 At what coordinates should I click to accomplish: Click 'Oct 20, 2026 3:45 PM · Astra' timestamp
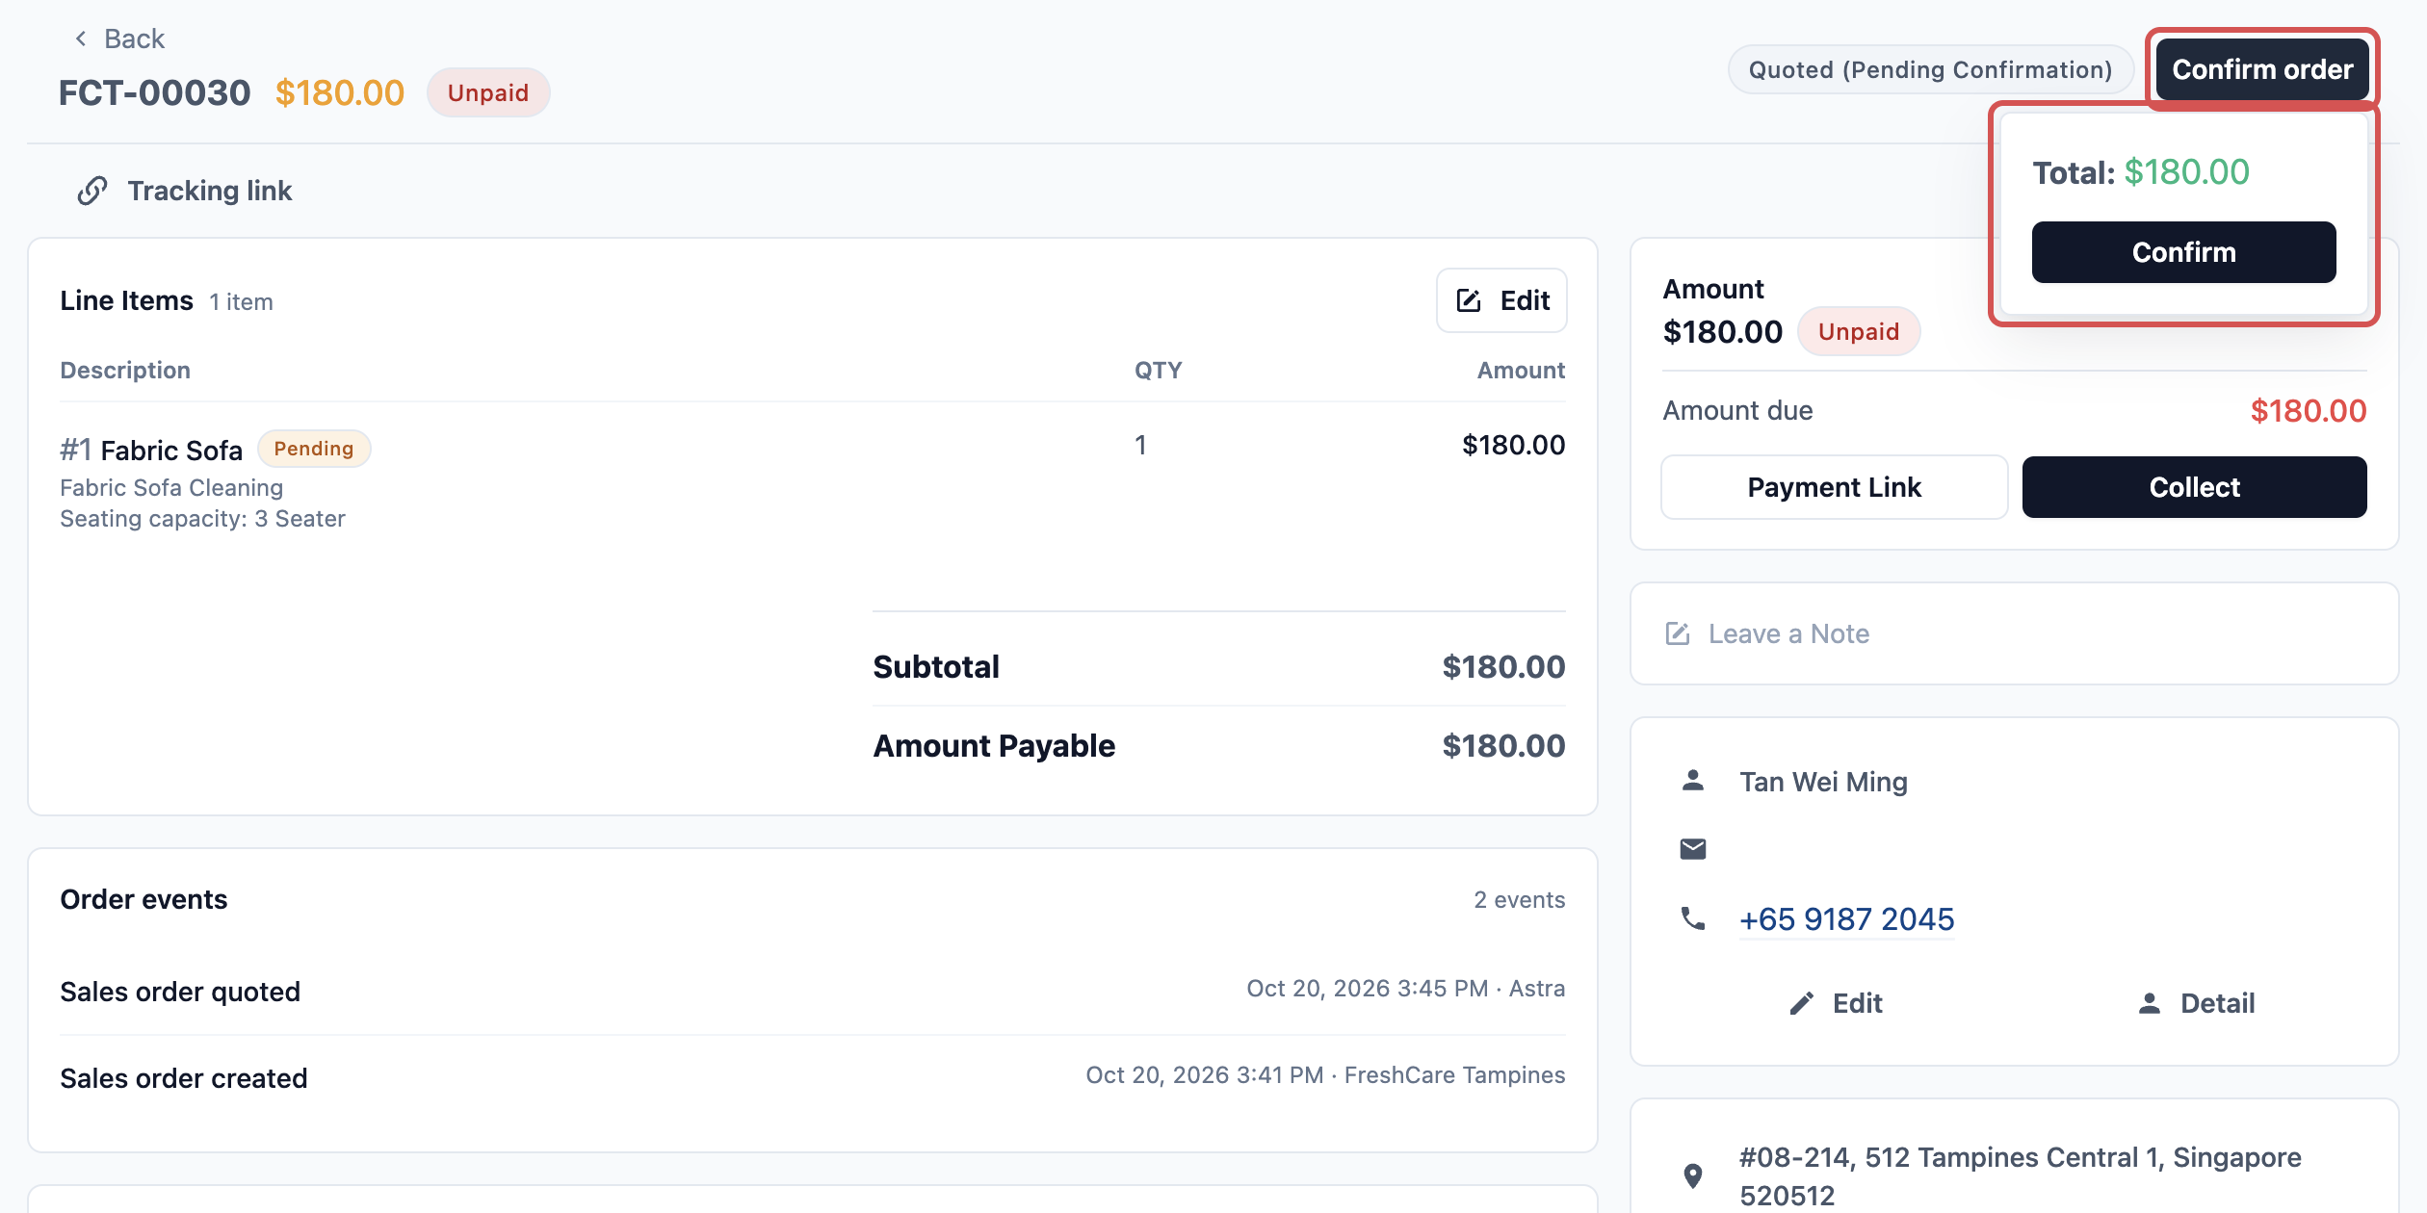(1405, 989)
